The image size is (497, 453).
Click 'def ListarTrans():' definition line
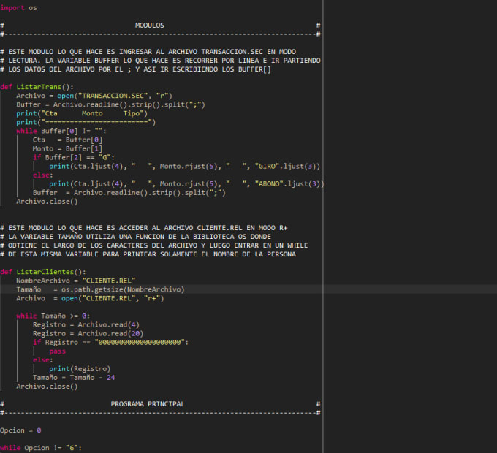[x=37, y=87]
